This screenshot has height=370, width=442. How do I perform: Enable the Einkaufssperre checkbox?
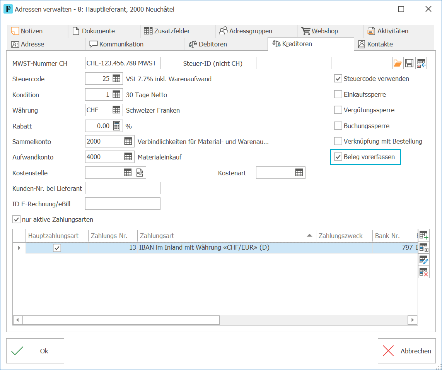pos(338,94)
